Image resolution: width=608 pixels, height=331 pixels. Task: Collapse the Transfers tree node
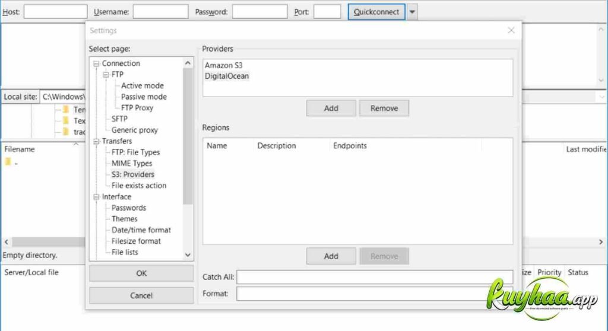coord(96,141)
